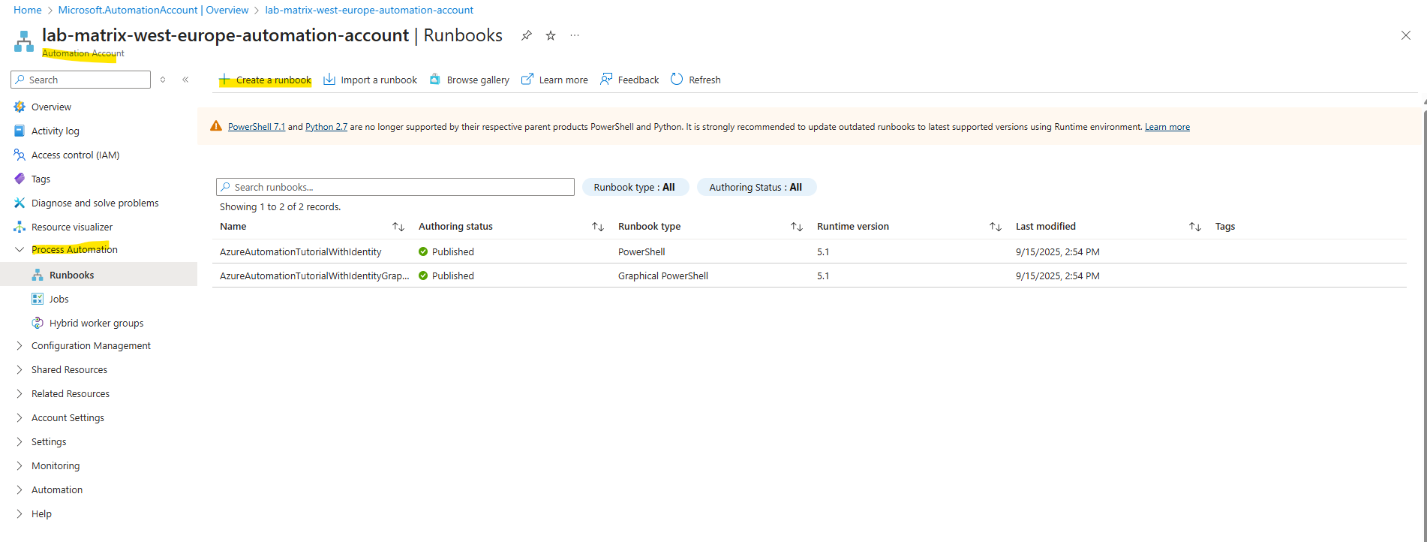Open Learn more in toolbar
The width and height of the screenshot is (1427, 542).
click(x=554, y=80)
